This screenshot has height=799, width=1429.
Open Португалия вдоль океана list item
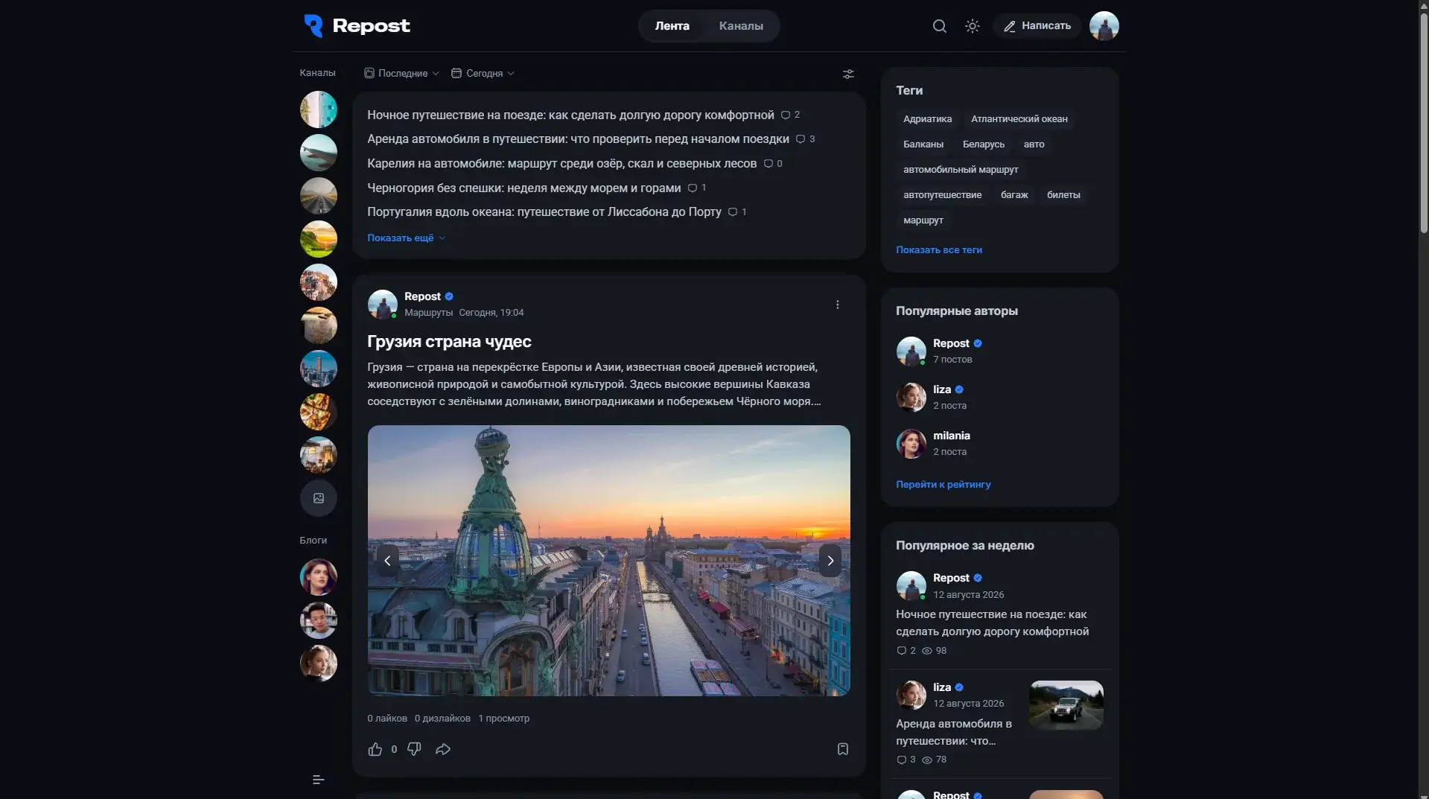[544, 212]
